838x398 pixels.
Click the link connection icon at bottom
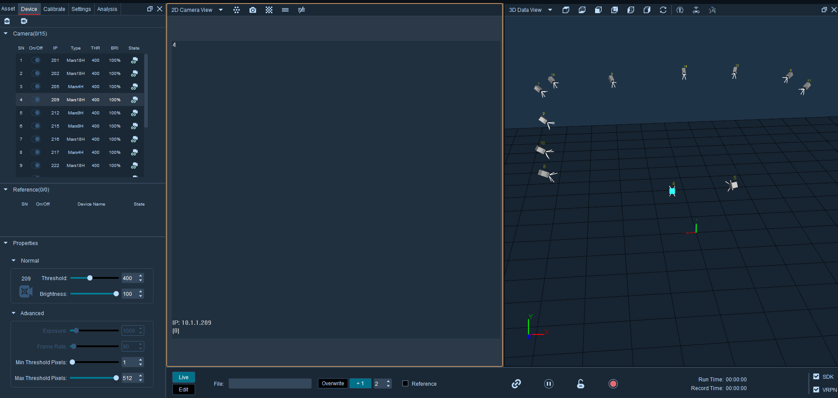click(x=516, y=384)
